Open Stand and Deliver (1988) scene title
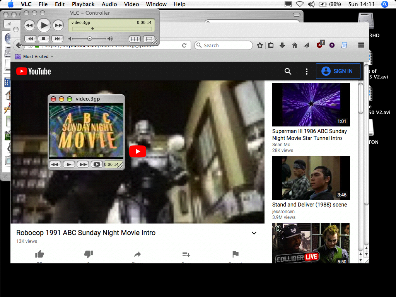Screen dimensions: 396x297 point(310,205)
